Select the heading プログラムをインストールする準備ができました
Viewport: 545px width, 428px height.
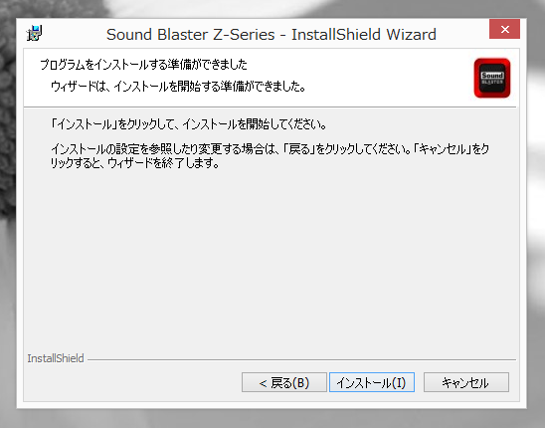[143, 65]
